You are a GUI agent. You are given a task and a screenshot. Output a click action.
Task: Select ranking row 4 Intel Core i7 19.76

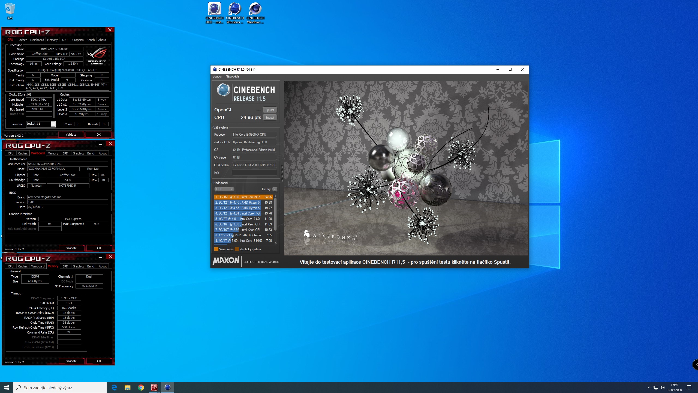[244, 213]
